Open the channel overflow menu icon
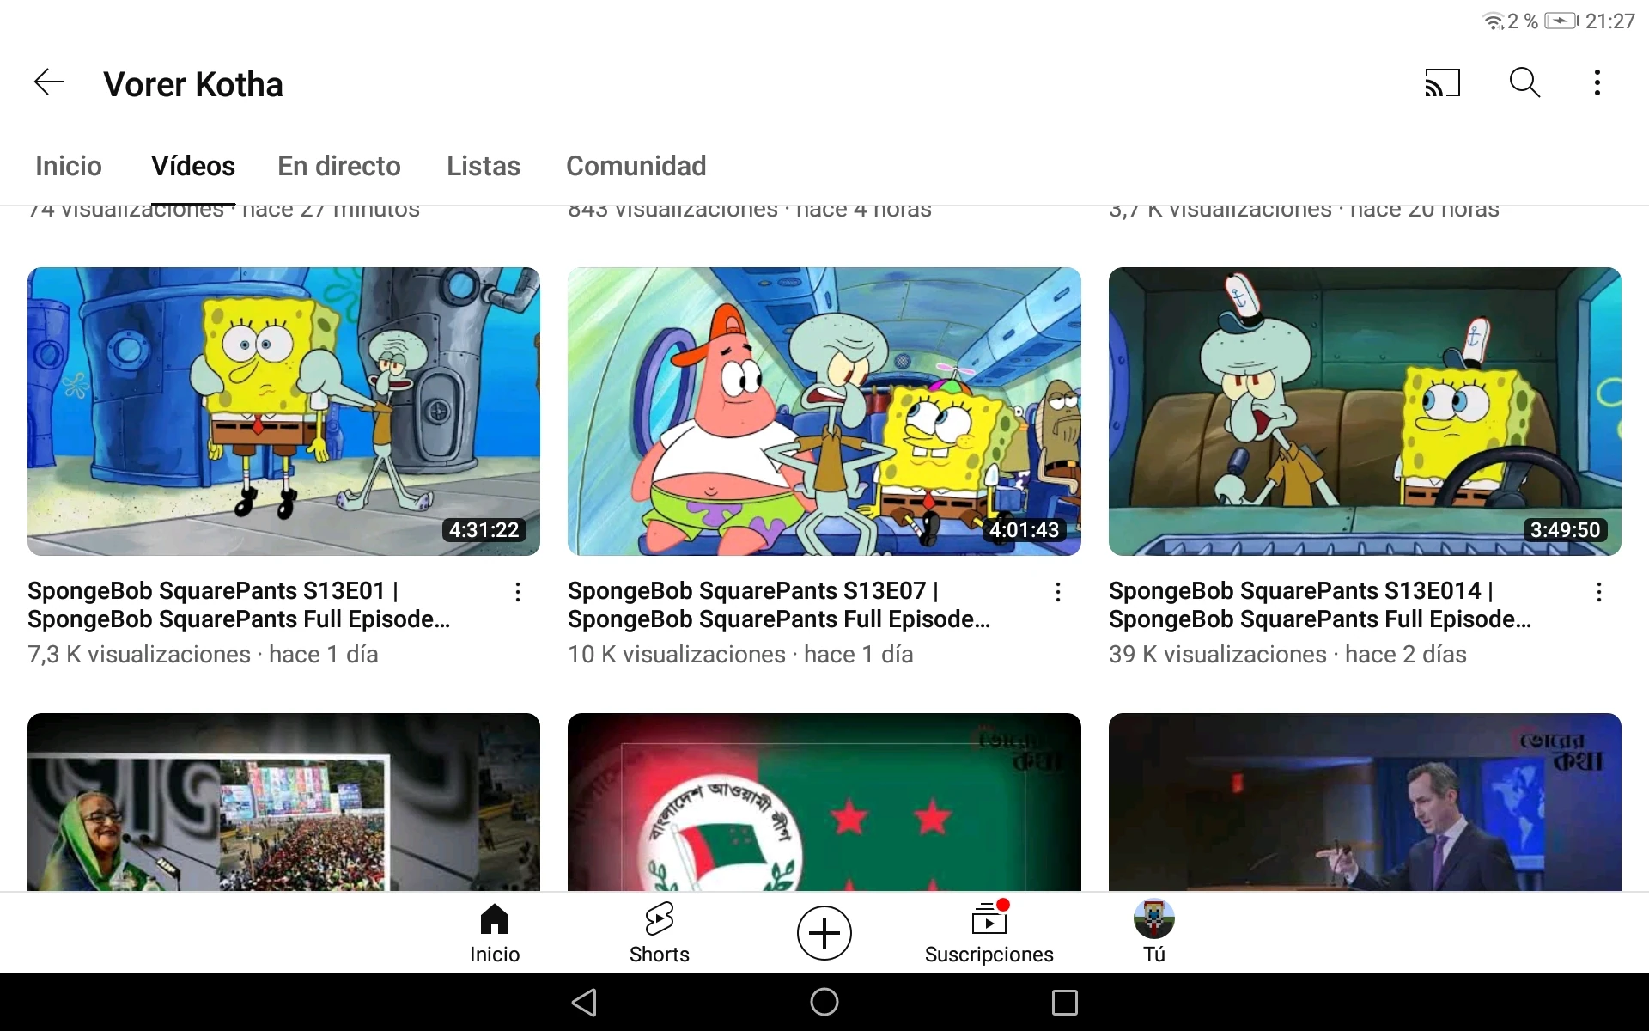The image size is (1649, 1031). [1597, 82]
